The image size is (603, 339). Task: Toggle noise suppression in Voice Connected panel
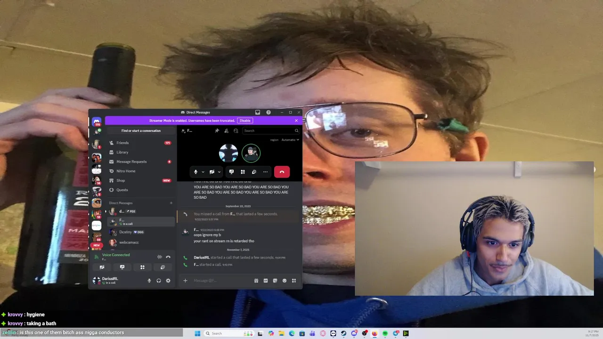coord(160,257)
